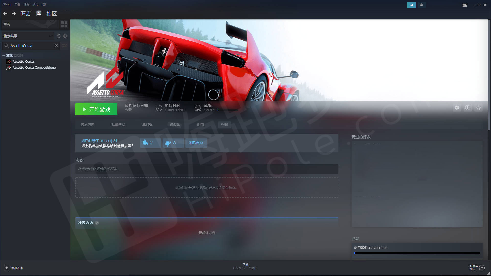Viewport: 491px width, 276px height.
Task: Switch to the 社区 tab
Action: pyautogui.click(x=51, y=13)
